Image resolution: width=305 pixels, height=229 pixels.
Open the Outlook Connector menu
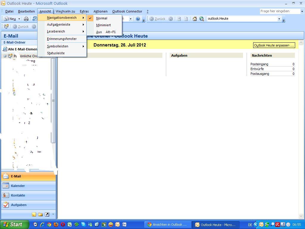tap(127, 11)
